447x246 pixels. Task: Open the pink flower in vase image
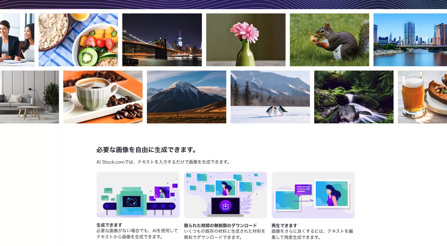point(246,40)
